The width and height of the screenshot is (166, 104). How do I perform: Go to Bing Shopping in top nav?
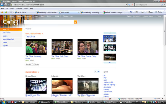pyautogui.click(x=28, y=16)
